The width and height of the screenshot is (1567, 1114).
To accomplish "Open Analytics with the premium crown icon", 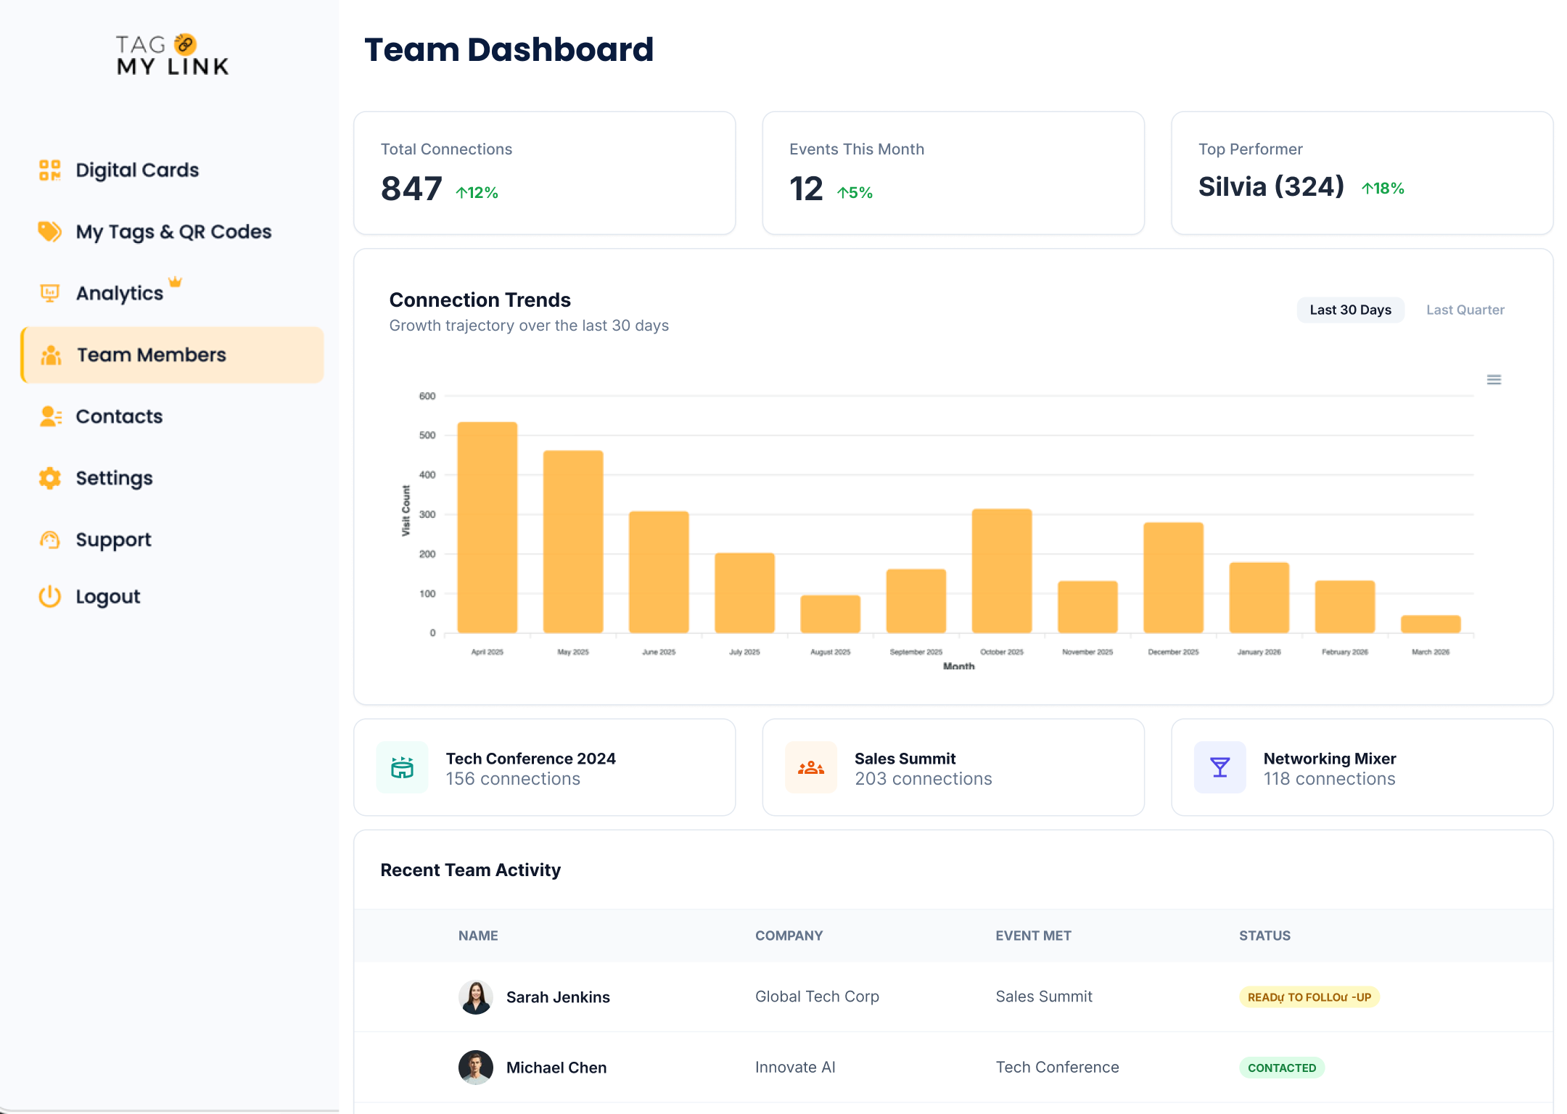I will click(49, 293).
